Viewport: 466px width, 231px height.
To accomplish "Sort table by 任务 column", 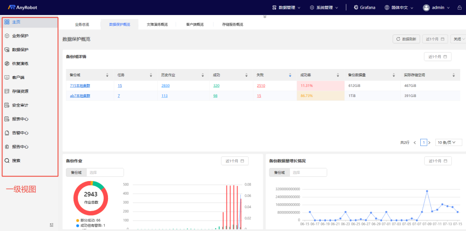I will 151,75.
